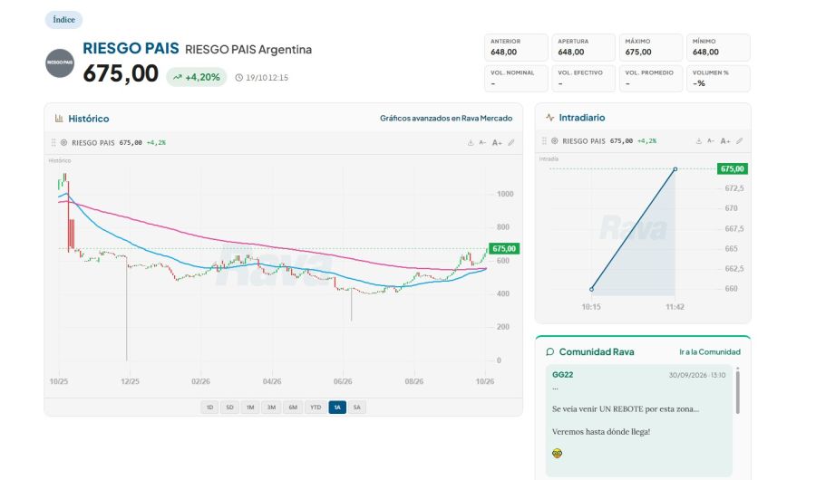Increase font size (A+) in the Histórico chart
The height and width of the screenshot is (480, 816).
(497, 142)
